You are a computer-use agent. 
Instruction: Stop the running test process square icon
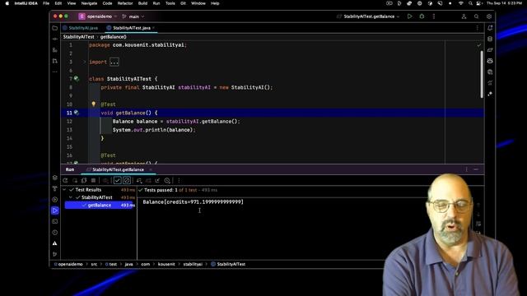(x=93, y=181)
